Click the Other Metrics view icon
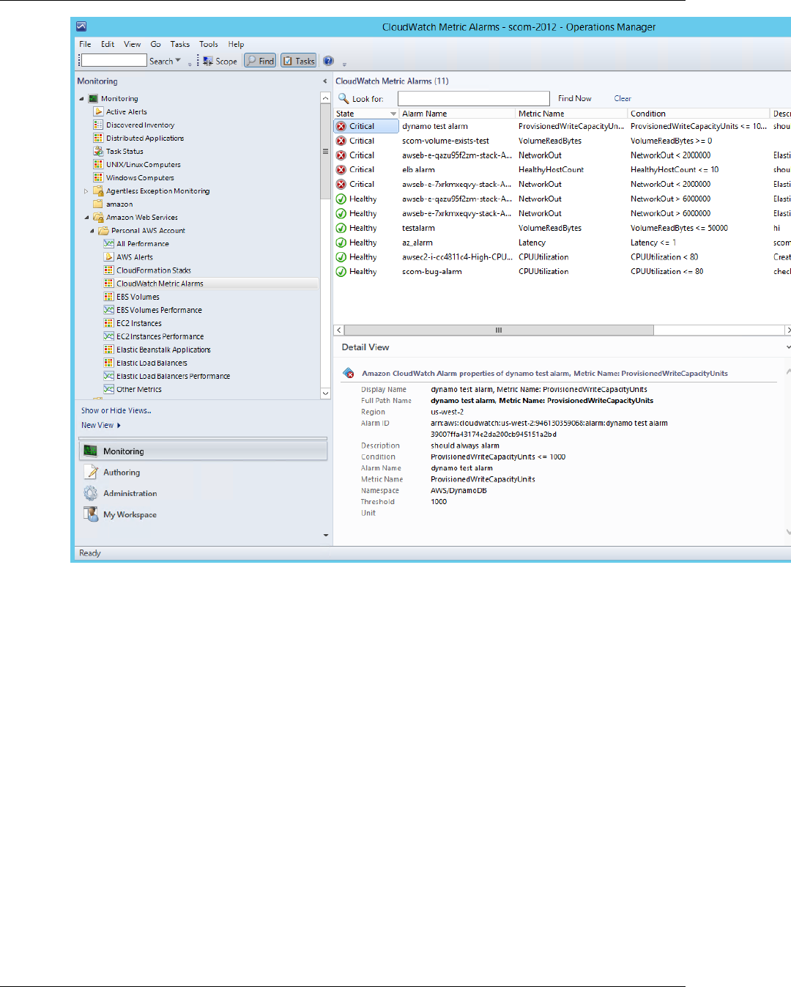The image size is (791, 987). tap(108, 389)
